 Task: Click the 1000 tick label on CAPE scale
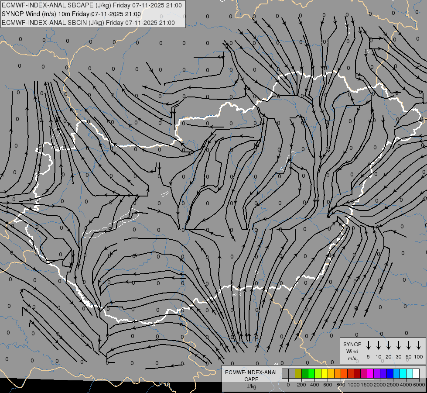coord(354,385)
